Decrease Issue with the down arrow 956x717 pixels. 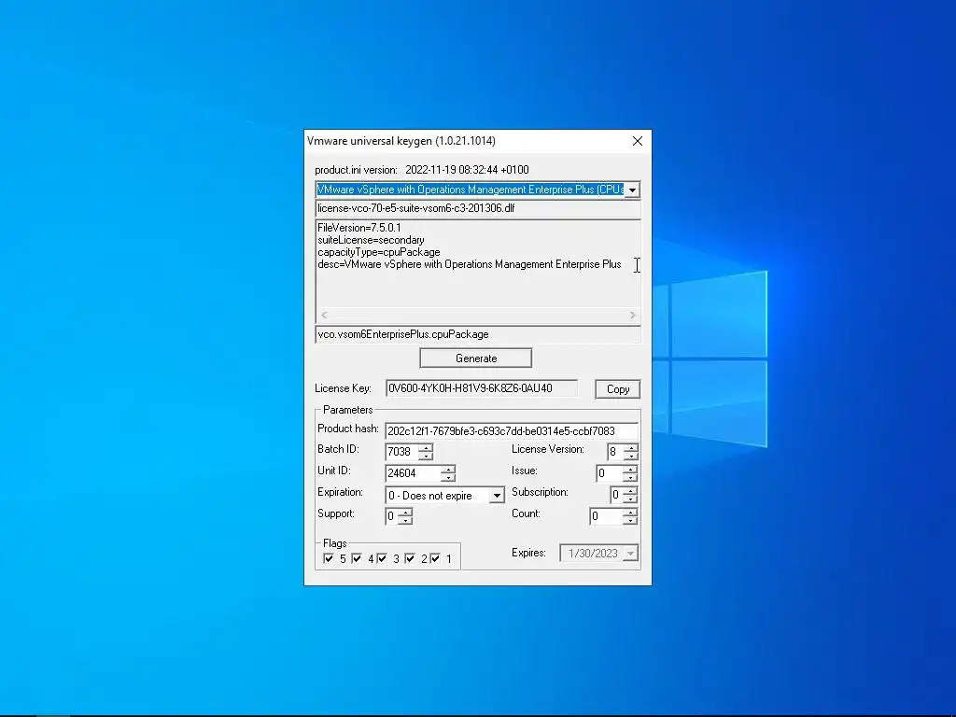(630, 477)
